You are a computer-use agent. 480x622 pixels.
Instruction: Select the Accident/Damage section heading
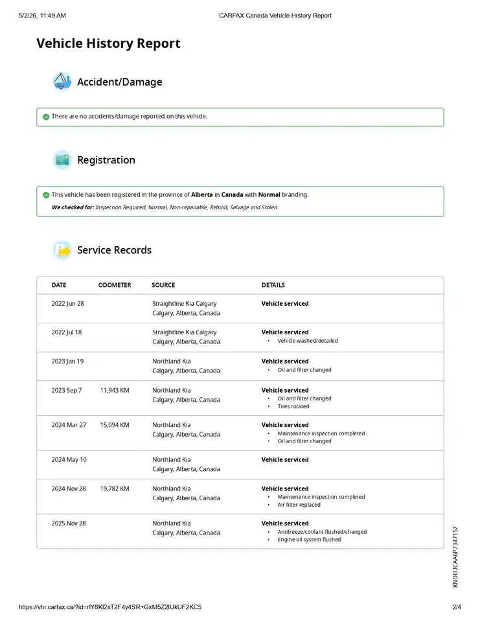(119, 82)
